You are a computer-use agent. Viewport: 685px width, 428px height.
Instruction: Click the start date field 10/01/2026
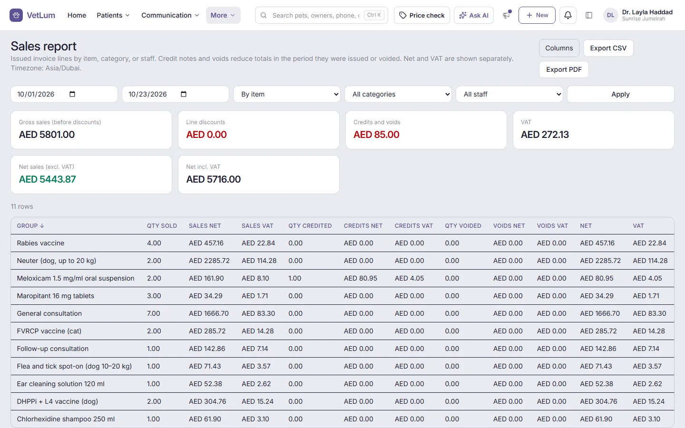point(64,94)
